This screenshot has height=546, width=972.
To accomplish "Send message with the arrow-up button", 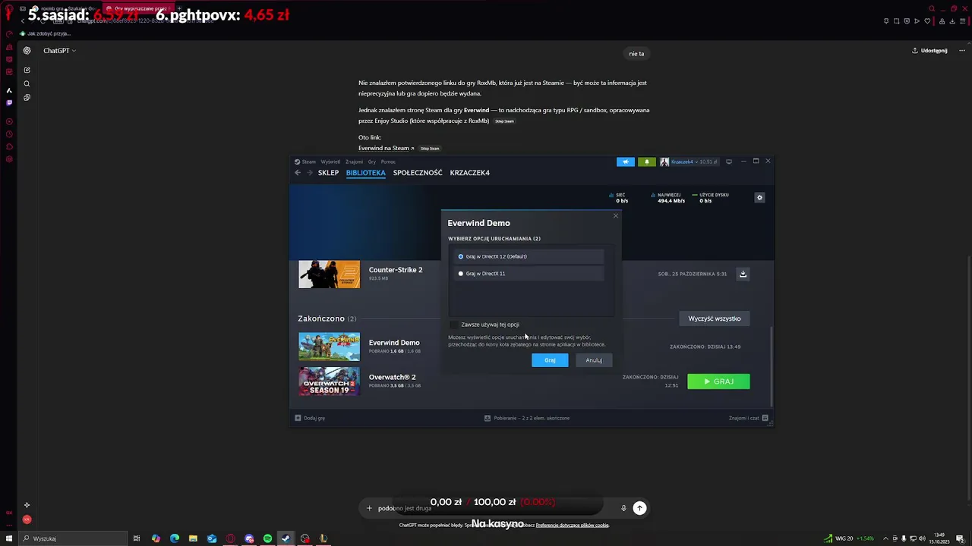I will point(639,508).
